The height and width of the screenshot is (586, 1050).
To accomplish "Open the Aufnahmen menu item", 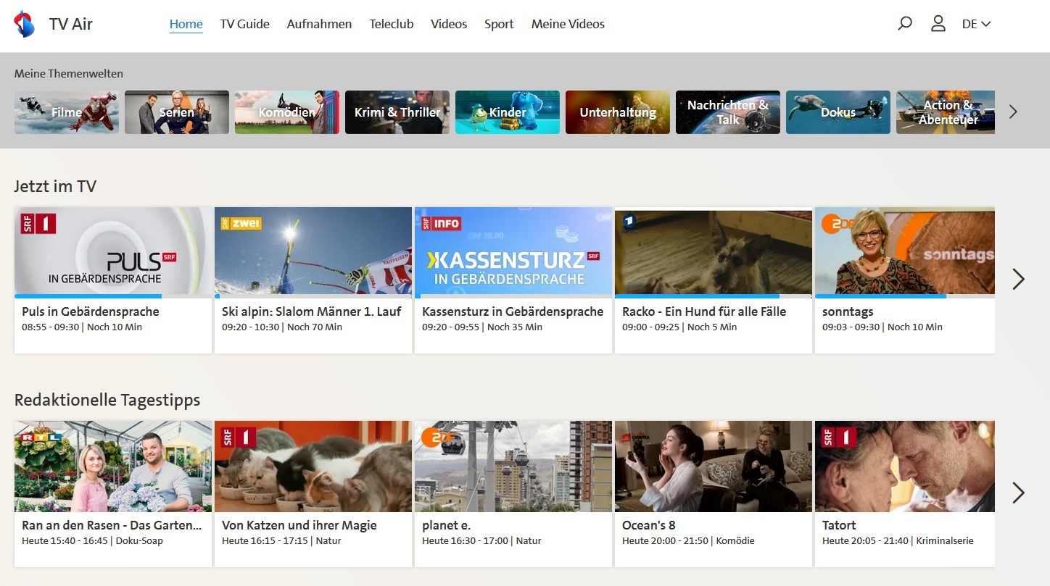I will 319,24.
